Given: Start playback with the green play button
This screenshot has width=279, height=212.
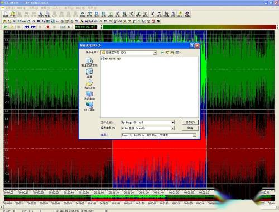Looking at the screenshot, I should [x=6, y=27].
